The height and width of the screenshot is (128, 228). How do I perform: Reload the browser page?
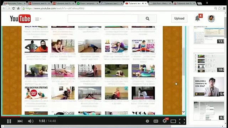(14, 9)
